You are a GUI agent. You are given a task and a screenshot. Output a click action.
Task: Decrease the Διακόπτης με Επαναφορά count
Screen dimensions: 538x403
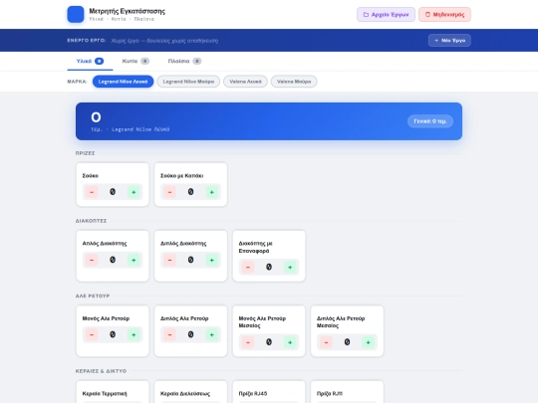point(248,267)
